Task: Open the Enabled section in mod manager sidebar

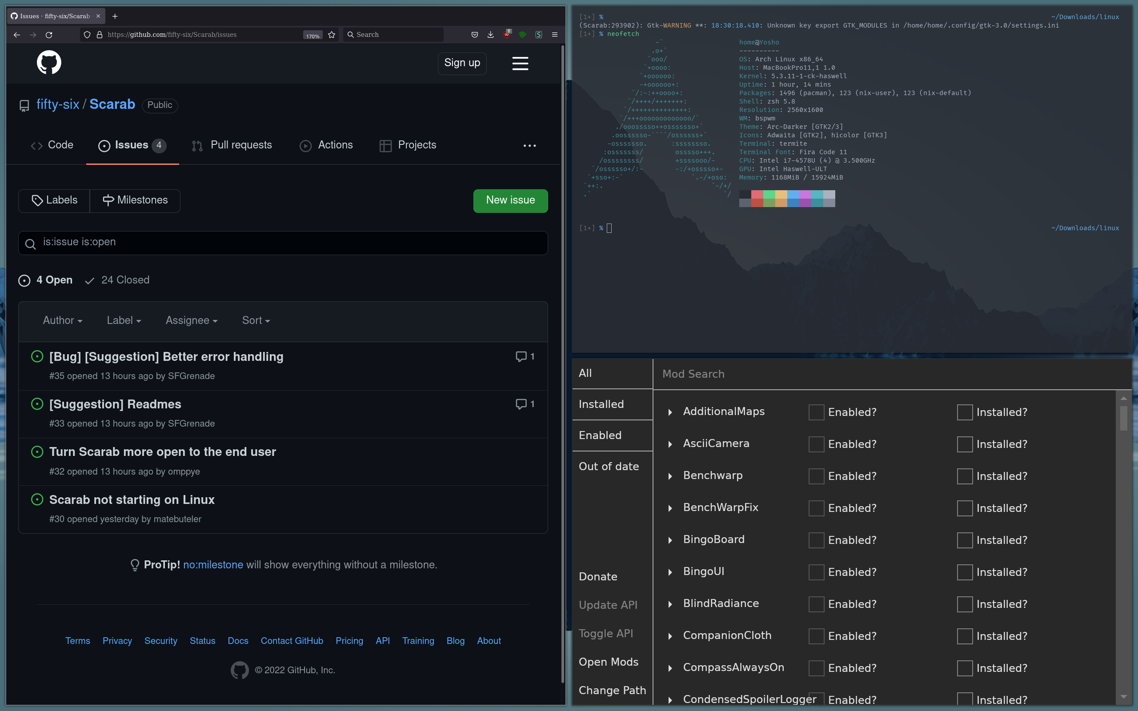Action: [601, 435]
